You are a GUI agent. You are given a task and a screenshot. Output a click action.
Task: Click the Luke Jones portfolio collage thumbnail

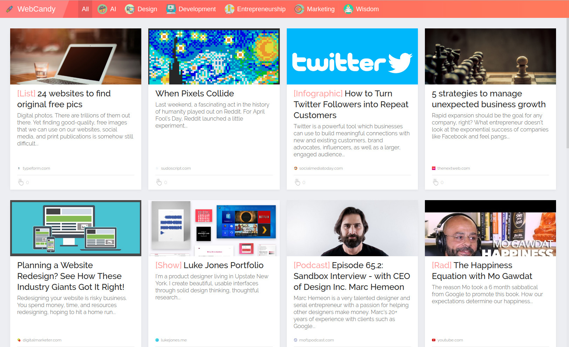click(x=214, y=228)
